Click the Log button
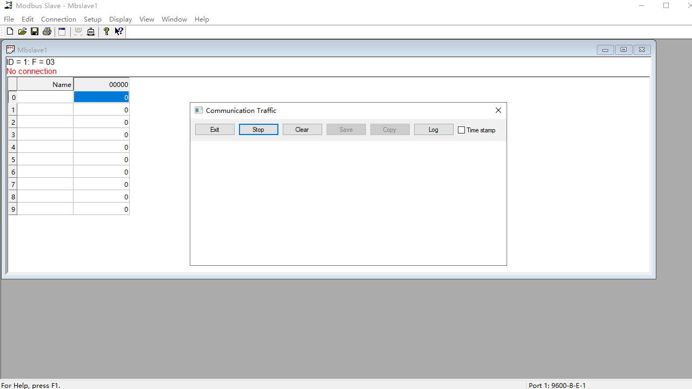Viewport: 692px width, 389px height. [433, 130]
